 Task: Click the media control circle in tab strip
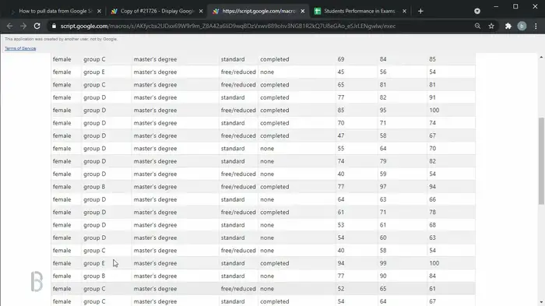477,11
